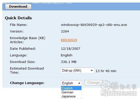Click the Download button
Image resolution: width=140 pixels, height=99 pixels.
(x=18, y=7)
